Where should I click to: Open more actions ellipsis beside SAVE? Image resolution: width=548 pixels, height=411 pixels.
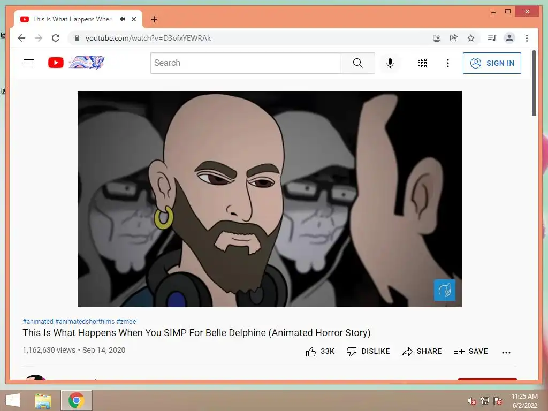click(x=506, y=352)
